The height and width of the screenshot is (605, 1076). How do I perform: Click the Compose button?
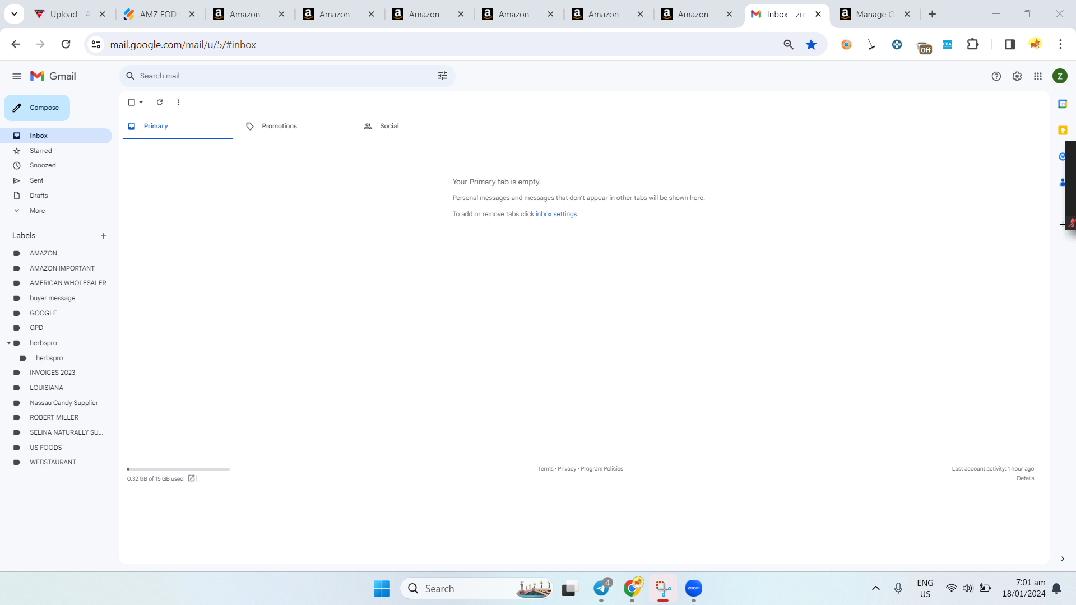point(37,108)
